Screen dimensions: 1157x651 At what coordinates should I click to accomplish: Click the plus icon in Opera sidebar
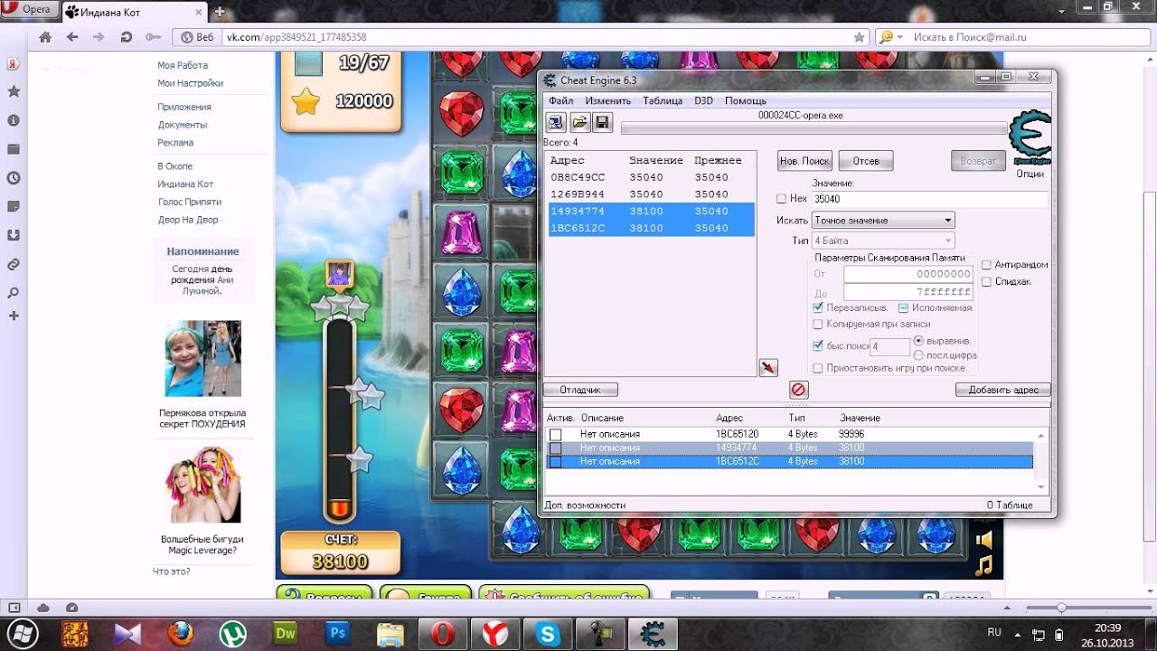click(14, 316)
